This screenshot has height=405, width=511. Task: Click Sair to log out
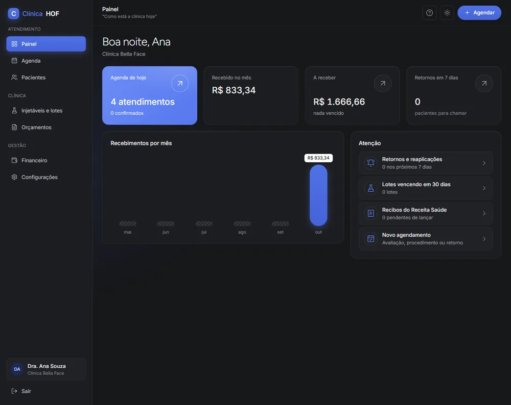46,391
